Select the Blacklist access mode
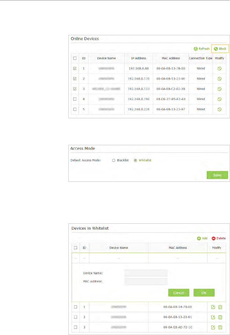Viewport: 230px width, 335px height. pos(114,160)
